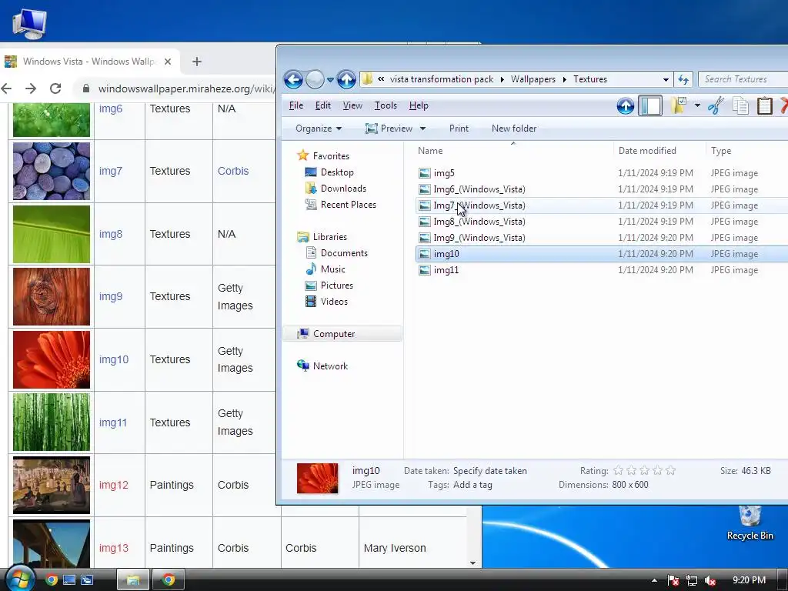Set the first rating star for img10
The height and width of the screenshot is (591, 788).
618,471
